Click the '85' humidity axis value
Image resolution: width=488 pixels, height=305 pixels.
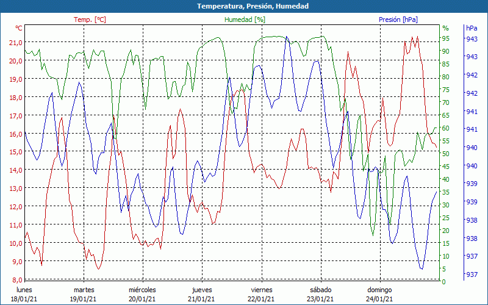pos(446,64)
